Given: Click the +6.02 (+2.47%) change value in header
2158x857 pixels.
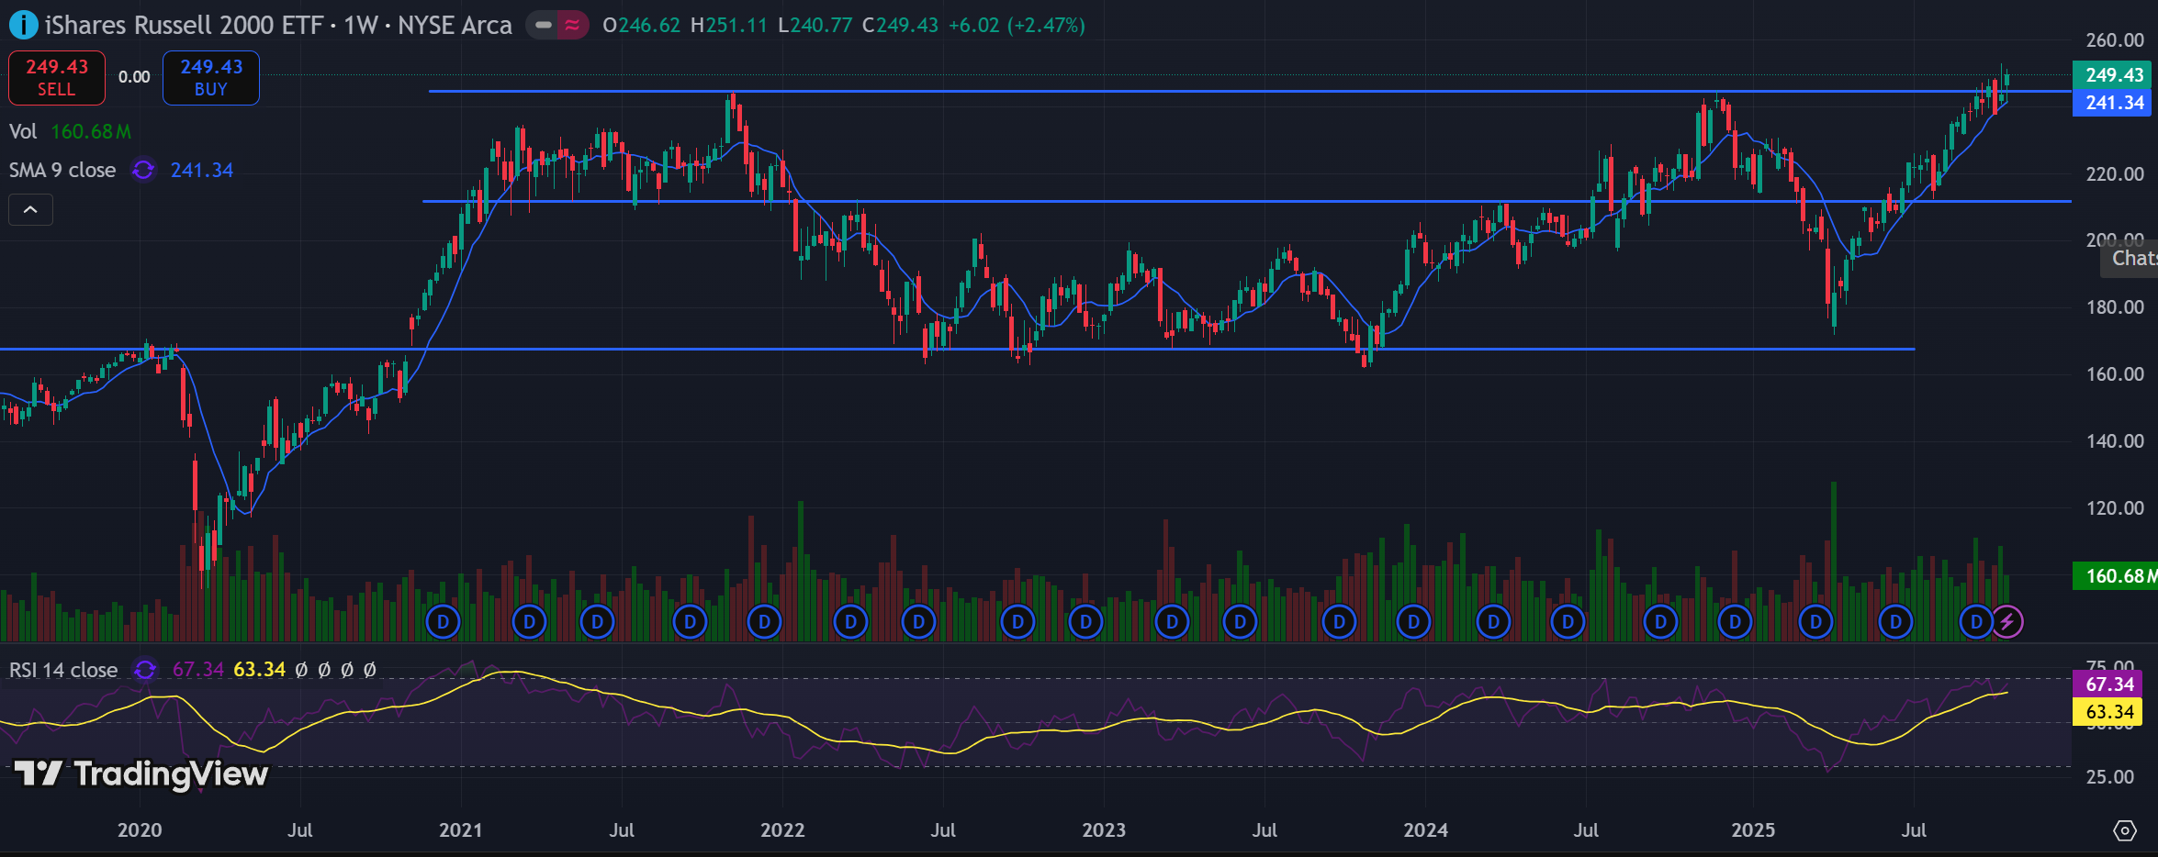Looking at the screenshot, I should pos(1017,25).
